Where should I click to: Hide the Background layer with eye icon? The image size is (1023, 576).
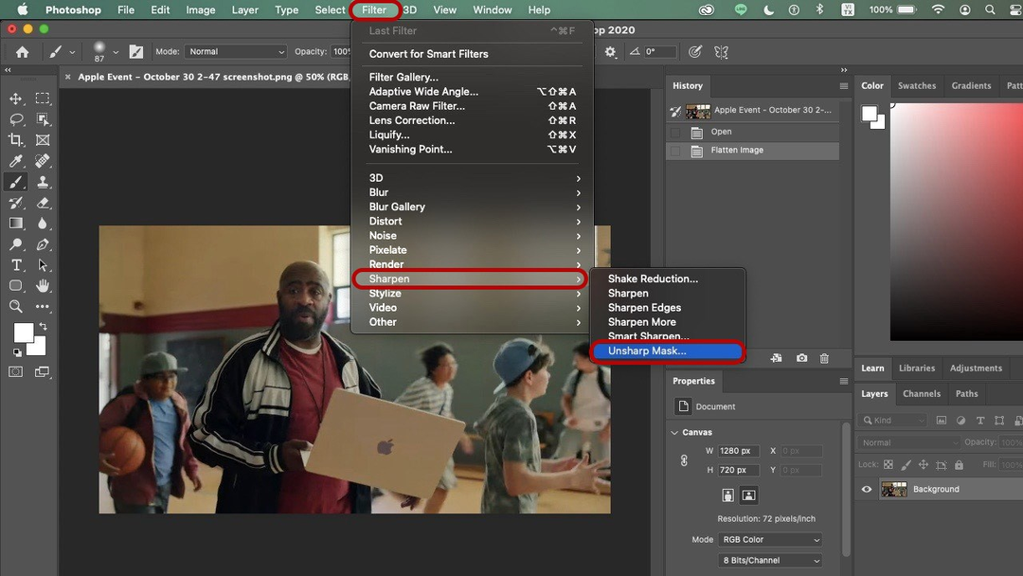click(866, 489)
